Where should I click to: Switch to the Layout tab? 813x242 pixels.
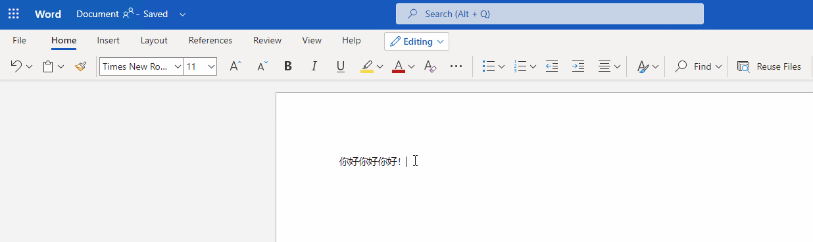coord(154,40)
